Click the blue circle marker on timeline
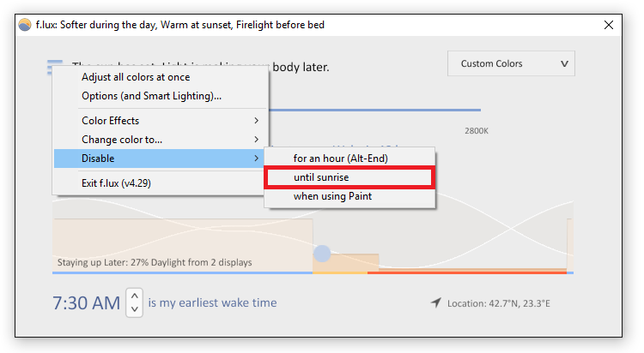The width and height of the screenshot is (644, 353). tap(322, 254)
